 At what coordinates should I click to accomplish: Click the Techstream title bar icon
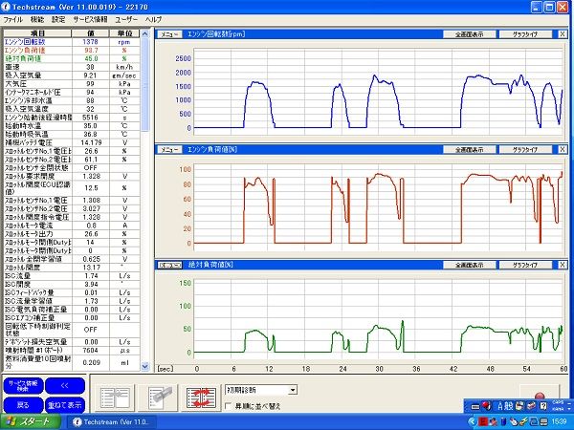point(7,7)
